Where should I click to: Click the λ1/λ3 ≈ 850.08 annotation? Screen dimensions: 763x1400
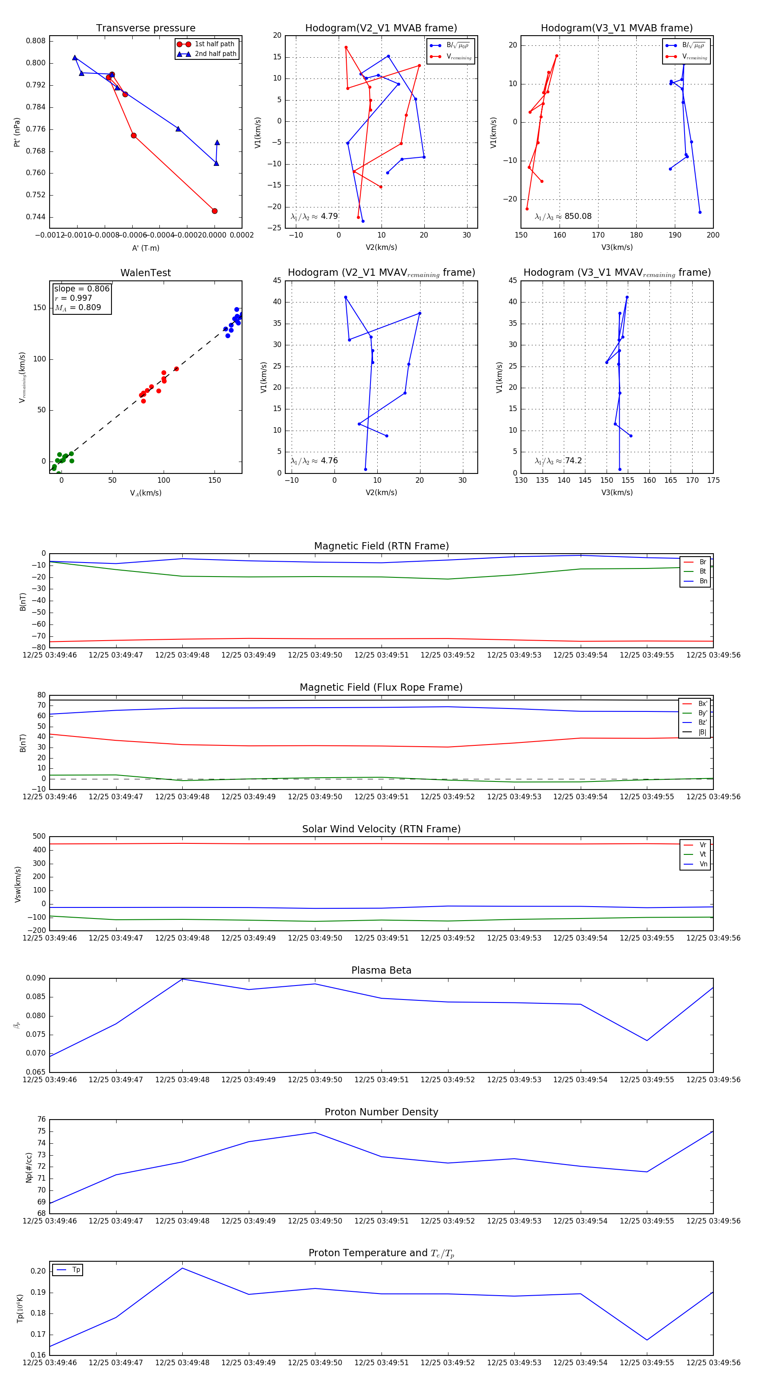point(563,216)
